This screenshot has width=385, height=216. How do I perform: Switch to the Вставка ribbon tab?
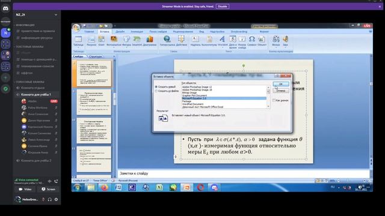click(104, 32)
